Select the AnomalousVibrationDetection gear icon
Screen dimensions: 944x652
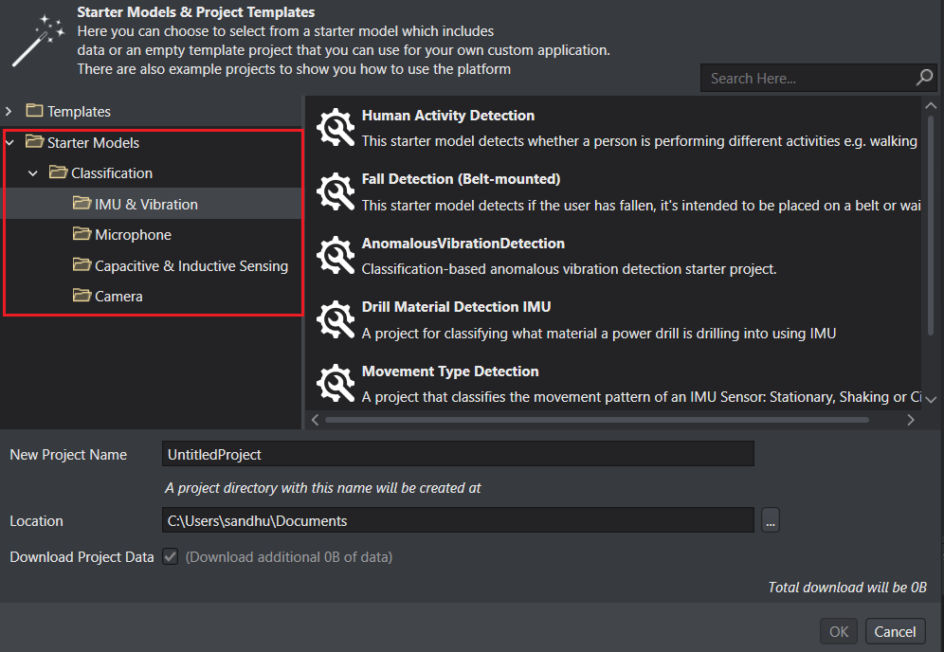[x=336, y=255]
